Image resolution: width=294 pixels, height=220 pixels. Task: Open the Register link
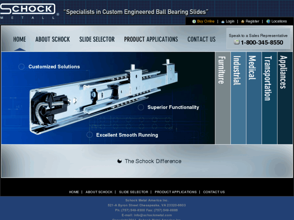coord(252,21)
